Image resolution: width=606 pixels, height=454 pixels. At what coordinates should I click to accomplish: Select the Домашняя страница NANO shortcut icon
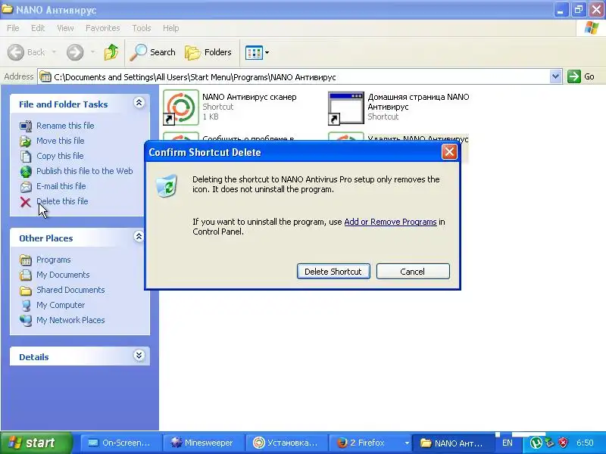[346, 107]
